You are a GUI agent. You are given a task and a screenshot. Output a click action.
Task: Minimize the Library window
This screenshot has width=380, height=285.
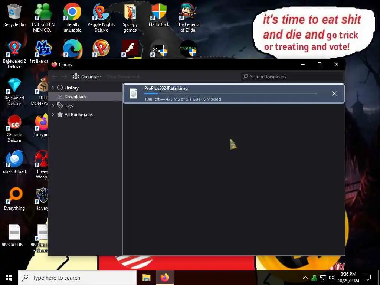(x=303, y=64)
